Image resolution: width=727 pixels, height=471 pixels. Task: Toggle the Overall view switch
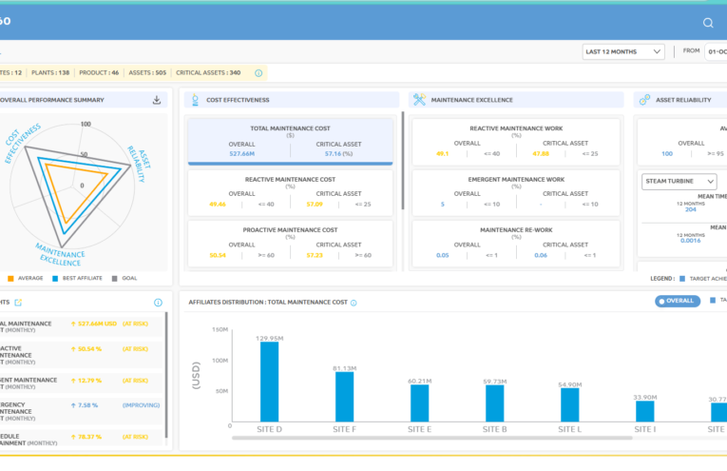[x=677, y=302]
